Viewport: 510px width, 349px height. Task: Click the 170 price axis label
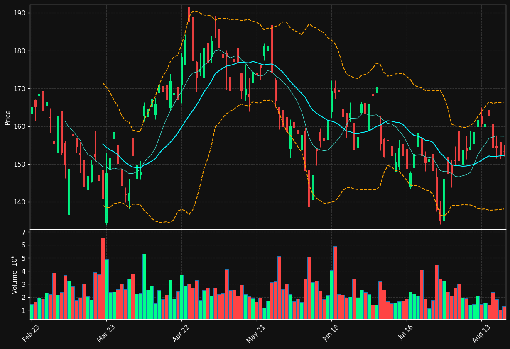point(20,89)
